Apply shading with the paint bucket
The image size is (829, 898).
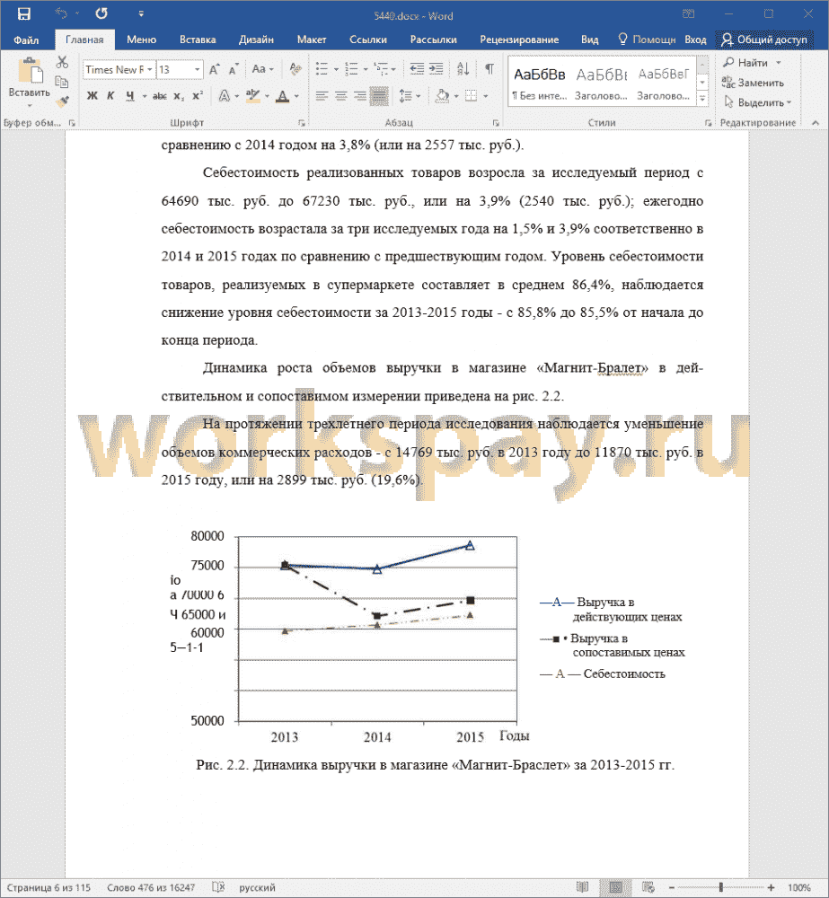pyautogui.click(x=442, y=96)
